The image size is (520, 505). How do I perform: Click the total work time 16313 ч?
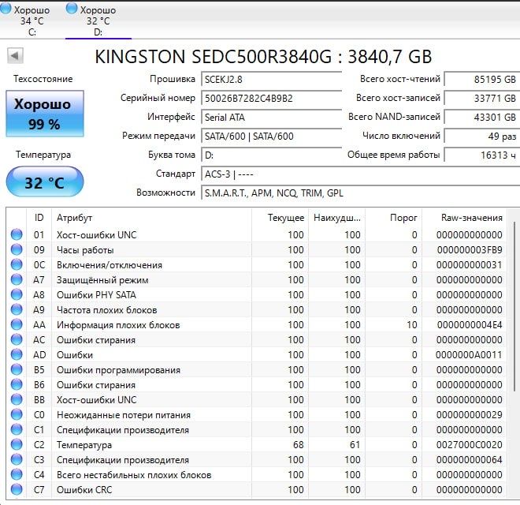[x=482, y=155]
